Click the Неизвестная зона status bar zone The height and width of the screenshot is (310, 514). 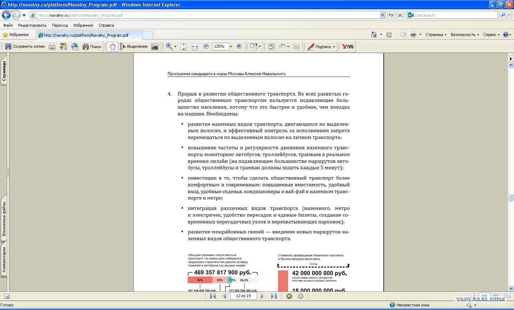click(409, 305)
